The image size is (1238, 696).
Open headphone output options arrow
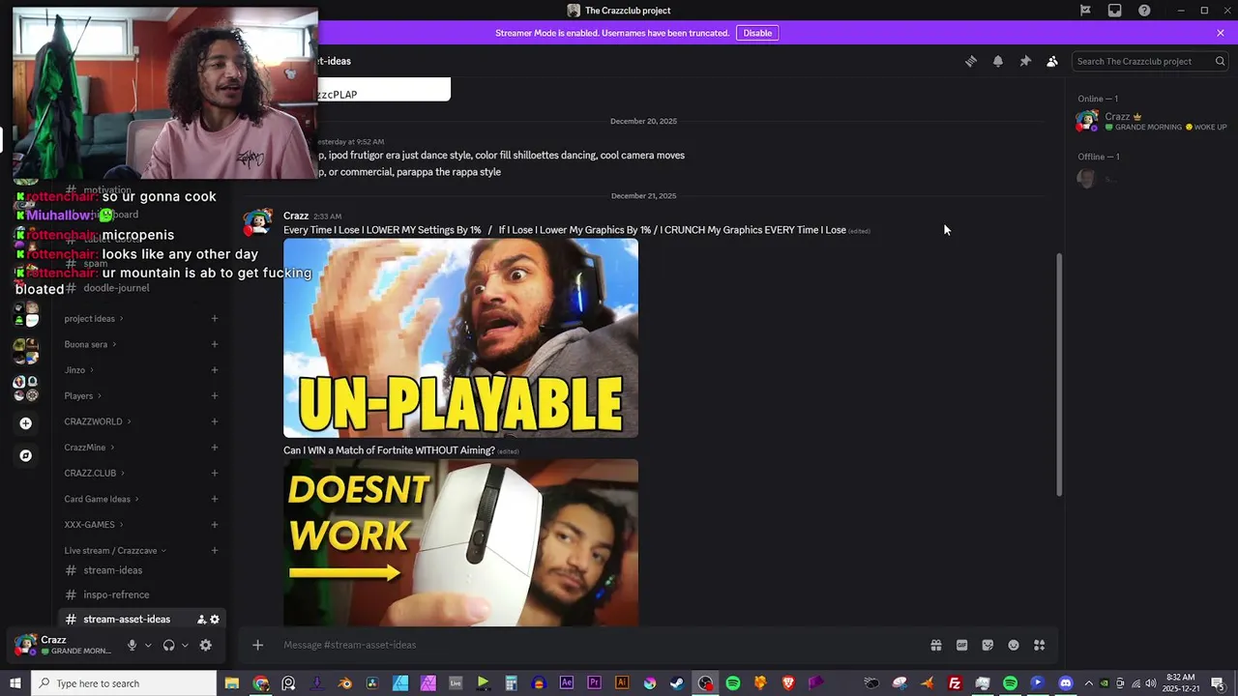tap(185, 645)
